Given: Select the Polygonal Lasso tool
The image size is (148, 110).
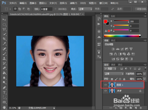Looking at the screenshot, I should click(x=4, y=29).
